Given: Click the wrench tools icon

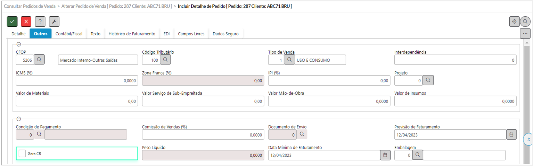Looking at the screenshot, I should click(54, 21).
